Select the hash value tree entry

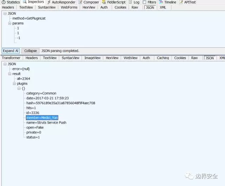coord(60,103)
